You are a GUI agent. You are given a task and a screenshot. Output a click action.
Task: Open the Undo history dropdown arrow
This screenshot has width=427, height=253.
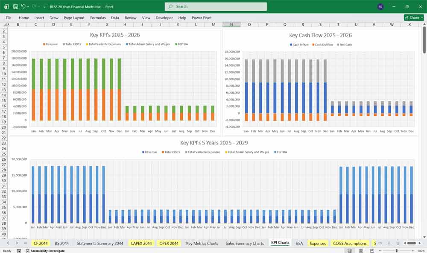click(x=28, y=6)
